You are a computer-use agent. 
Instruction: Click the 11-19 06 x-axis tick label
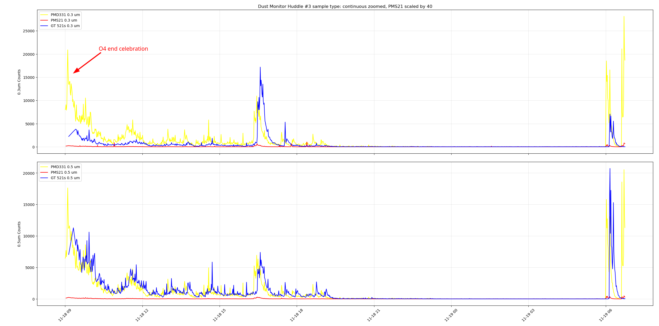coord(606,315)
